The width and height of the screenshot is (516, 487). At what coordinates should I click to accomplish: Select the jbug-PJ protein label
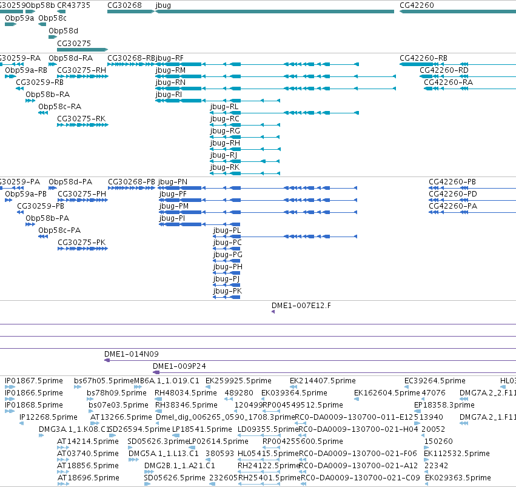(226, 279)
